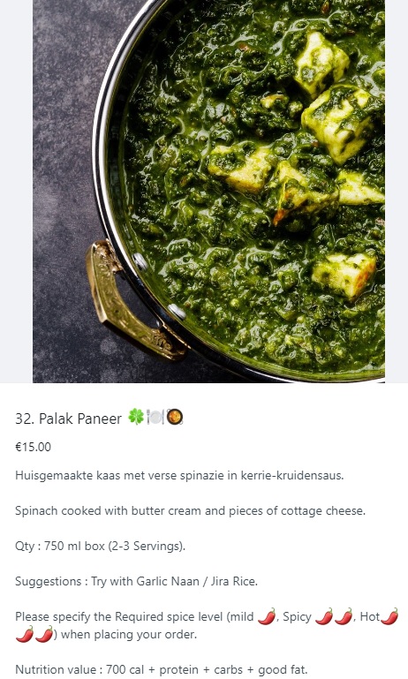Click the 'Try with Garlic Naan / Jira Rice' suggestion

pyautogui.click(x=174, y=581)
